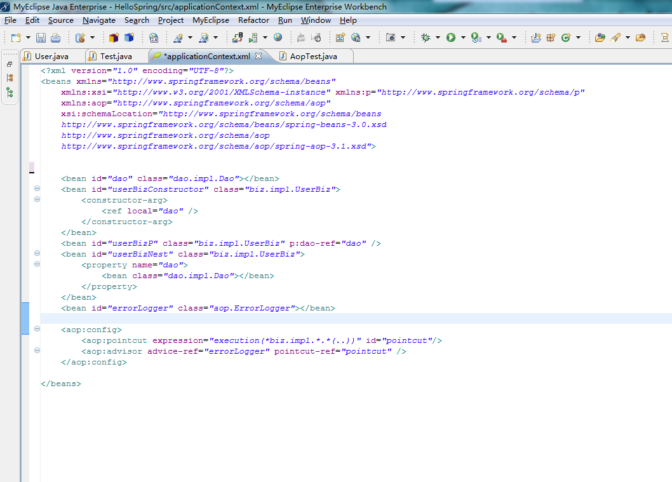The height and width of the screenshot is (482, 672).
Task: Click the Open Type folder icon
Action: pos(600,37)
